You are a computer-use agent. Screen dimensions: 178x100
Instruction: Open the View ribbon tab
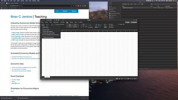(x=76, y=22)
